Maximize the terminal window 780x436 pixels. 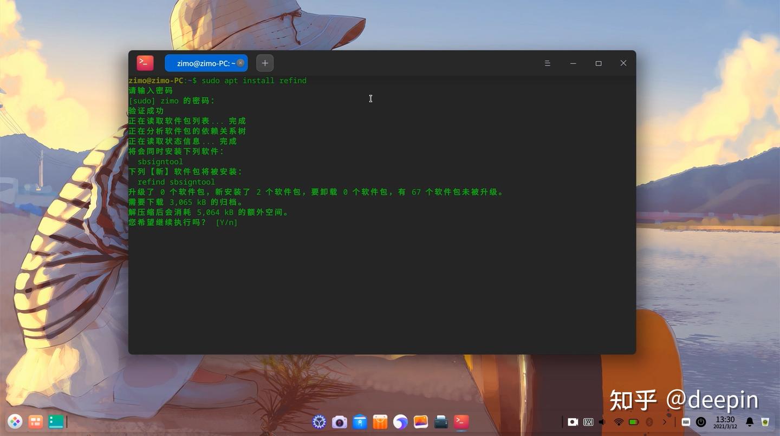click(599, 63)
